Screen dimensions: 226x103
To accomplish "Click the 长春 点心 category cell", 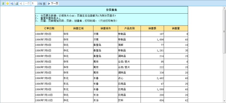I will (129, 78).
